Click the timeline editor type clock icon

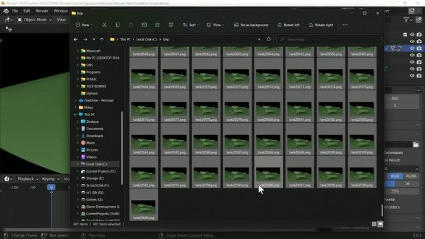[x=8, y=179]
